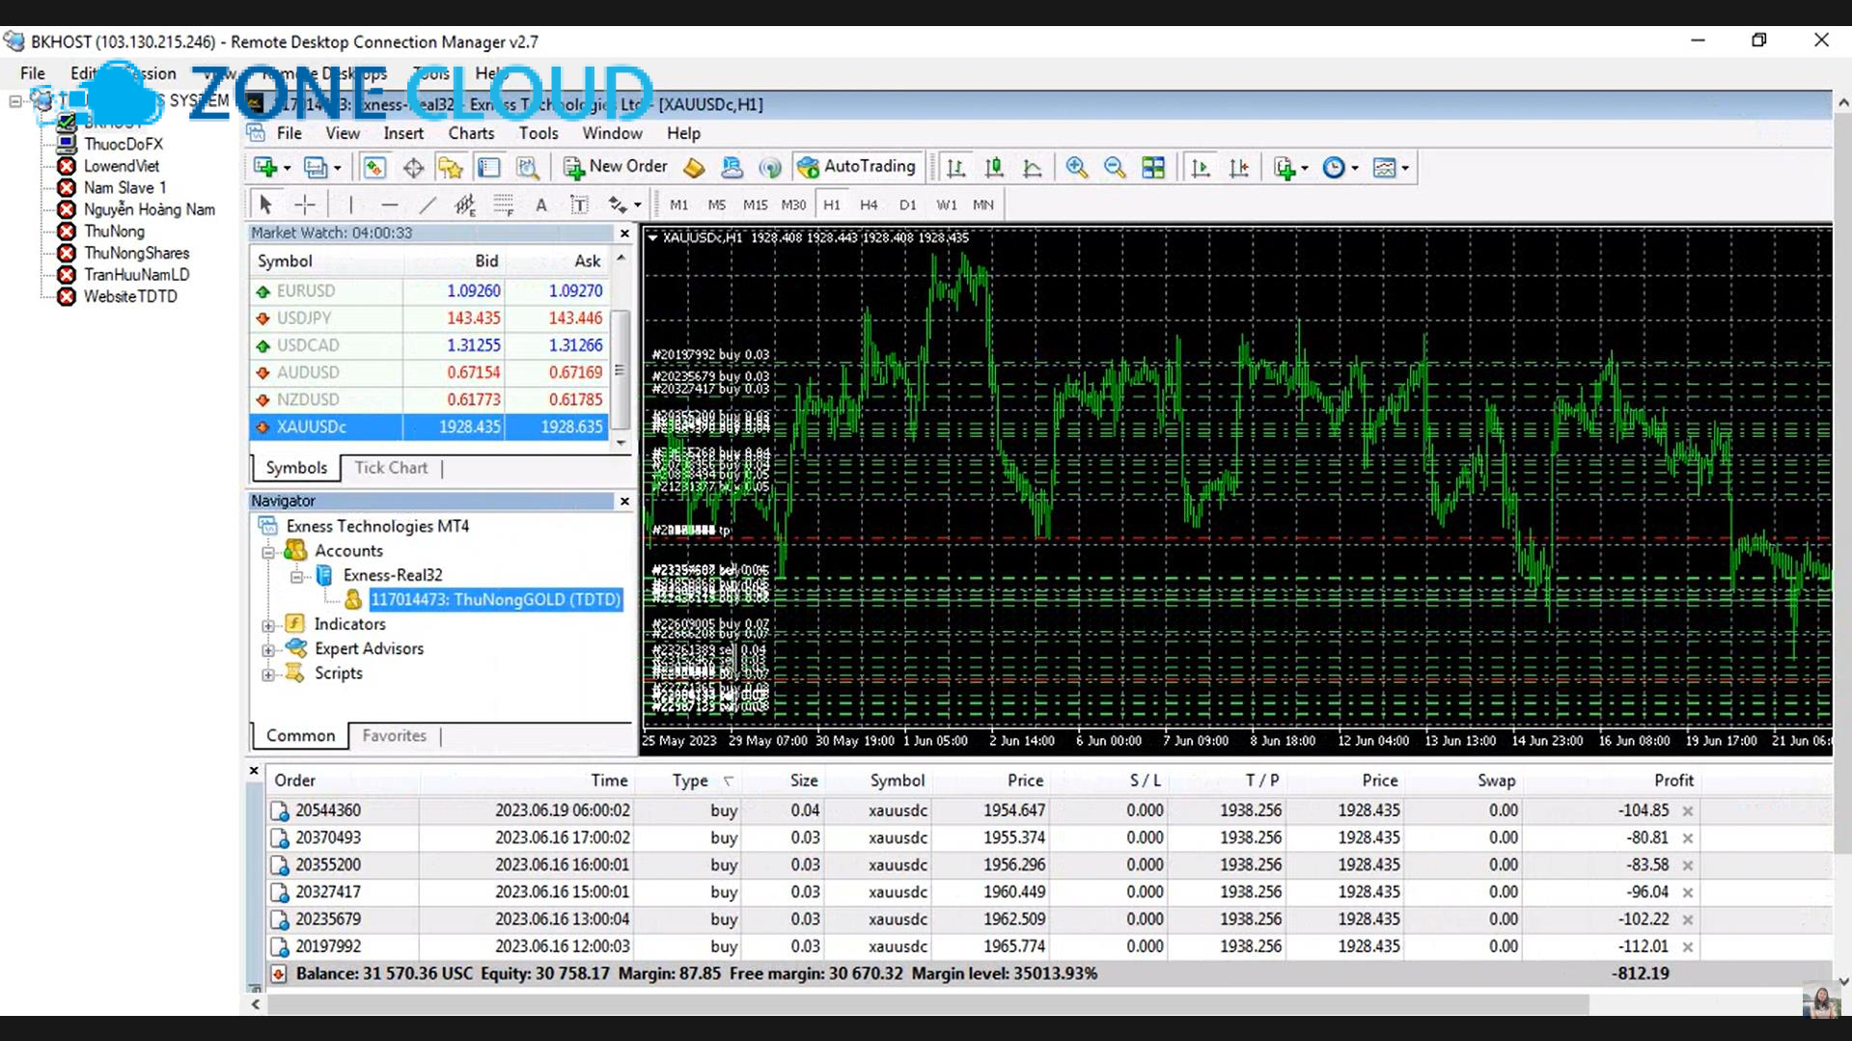Close order 20544360 via its x button
The width and height of the screenshot is (1852, 1041).
[x=1689, y=810]
